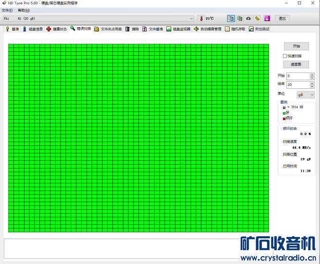Increase the 开始 start value with up arrow

coord(312,74)
